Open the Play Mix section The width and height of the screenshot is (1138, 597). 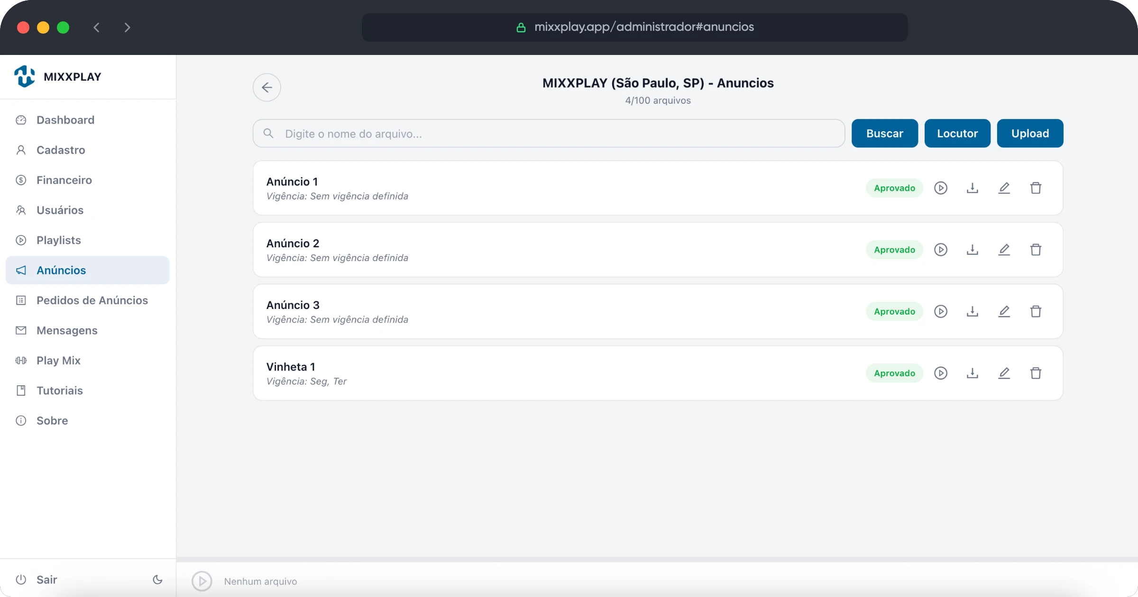click(88, 361)
